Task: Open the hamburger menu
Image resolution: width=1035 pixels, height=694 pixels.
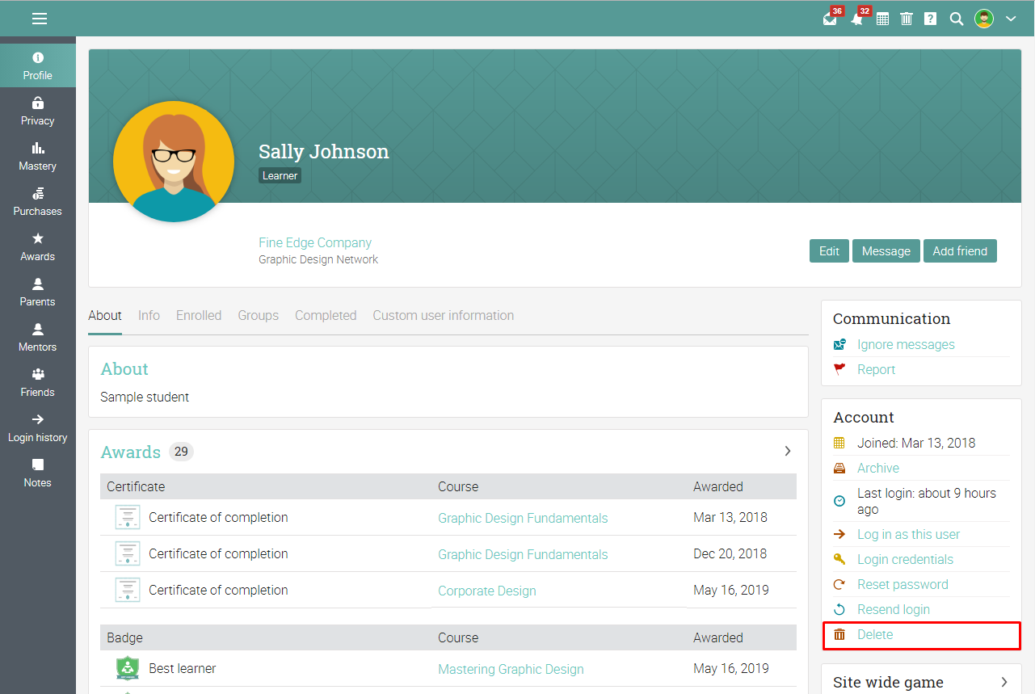Action: pos(40,19)
